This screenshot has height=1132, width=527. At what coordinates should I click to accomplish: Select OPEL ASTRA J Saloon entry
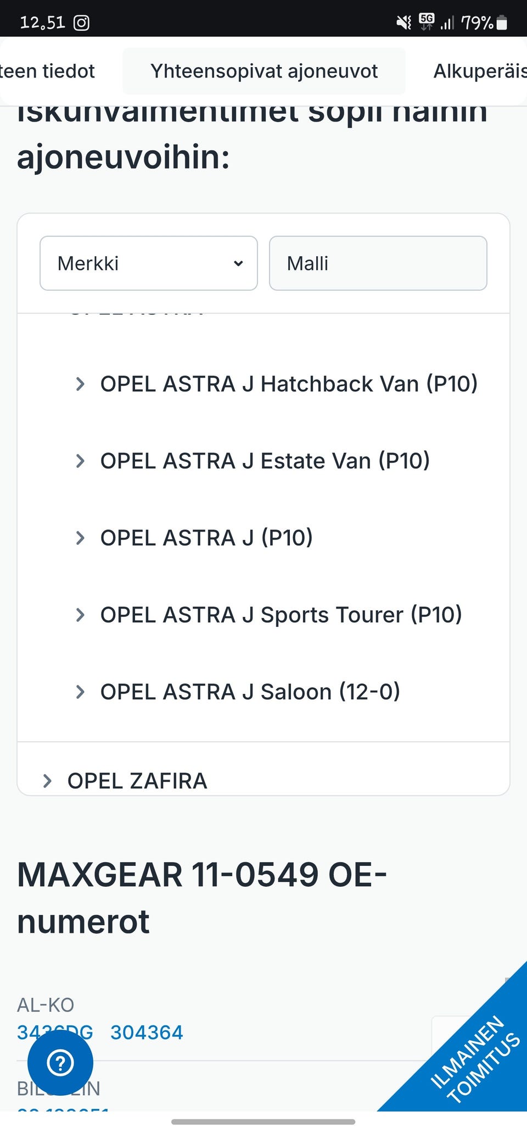tap(250, 692)
